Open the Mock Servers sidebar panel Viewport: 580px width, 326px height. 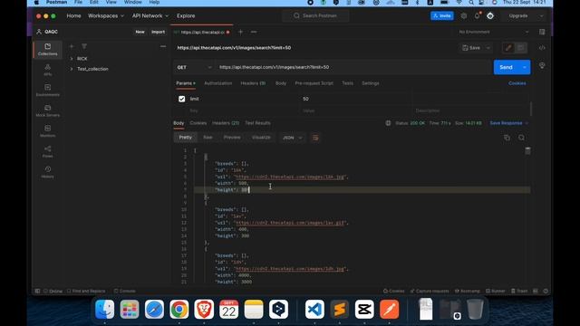click(48, 110)
